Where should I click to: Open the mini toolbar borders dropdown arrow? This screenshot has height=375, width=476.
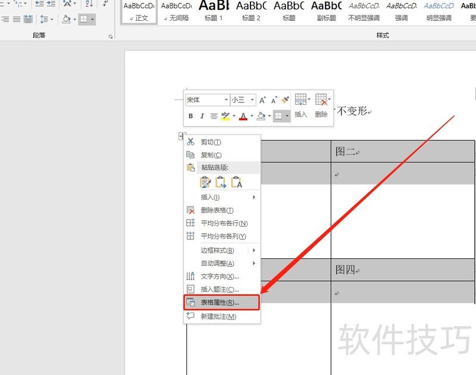[x=287, y=115]
